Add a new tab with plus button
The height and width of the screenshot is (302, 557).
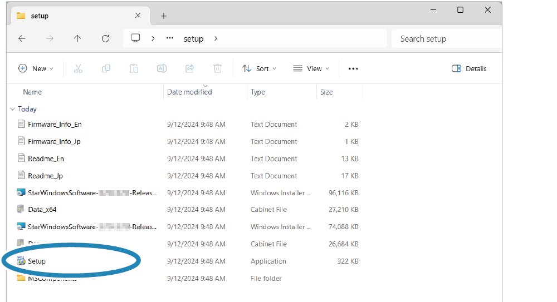point(164,16)
